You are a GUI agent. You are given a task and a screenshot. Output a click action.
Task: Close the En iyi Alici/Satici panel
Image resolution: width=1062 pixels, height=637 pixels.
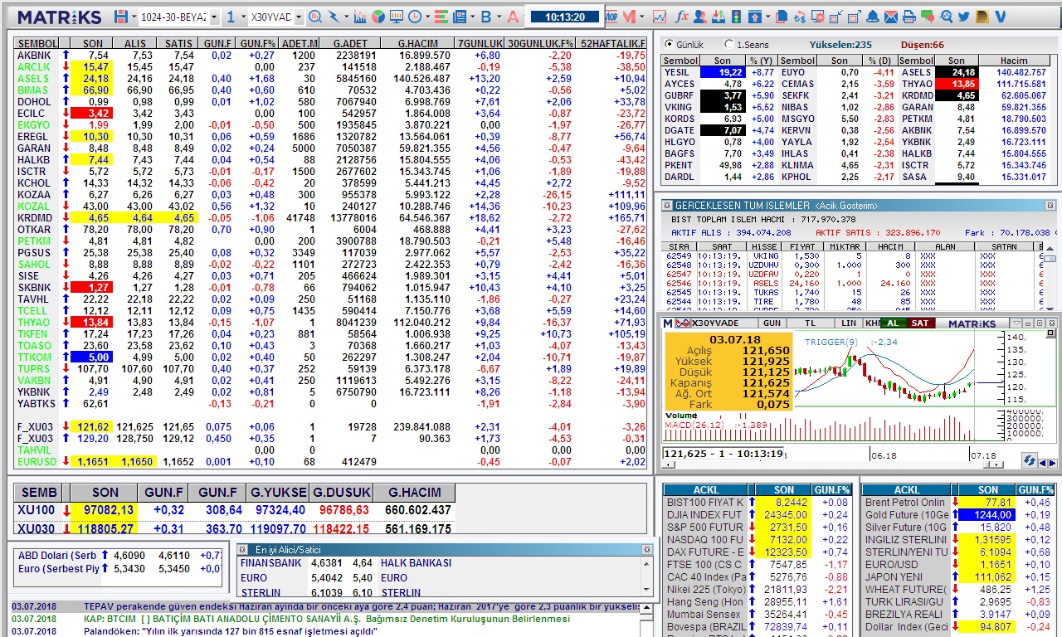(x=647, y=550)
